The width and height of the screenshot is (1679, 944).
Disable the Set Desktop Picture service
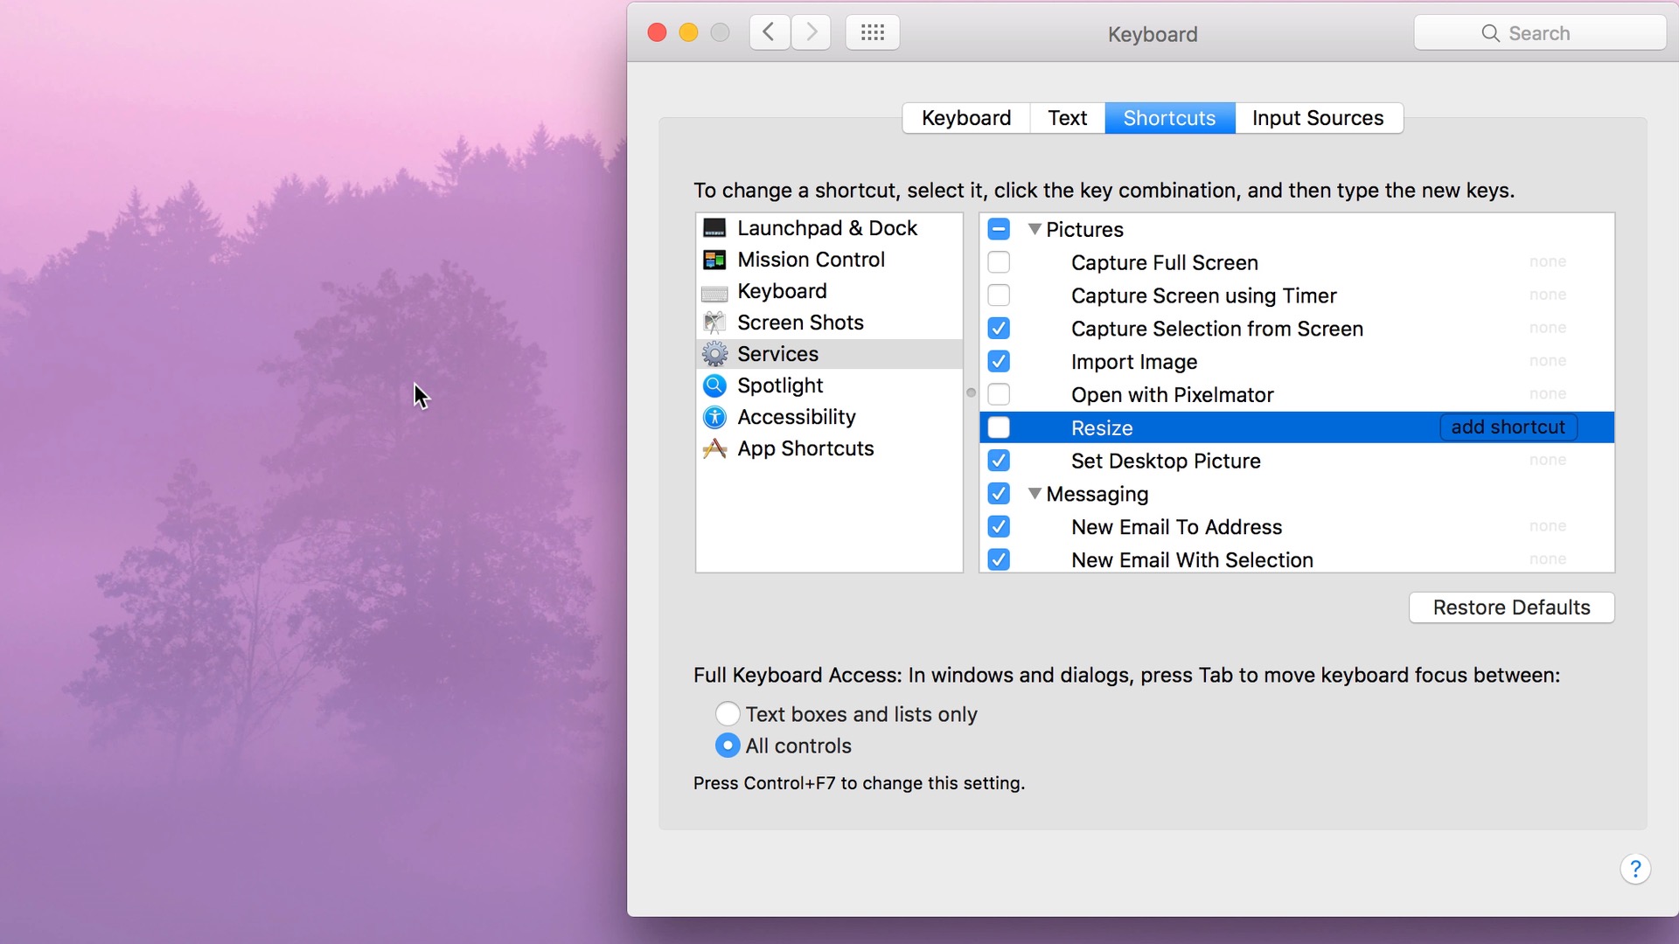(999, 460)
